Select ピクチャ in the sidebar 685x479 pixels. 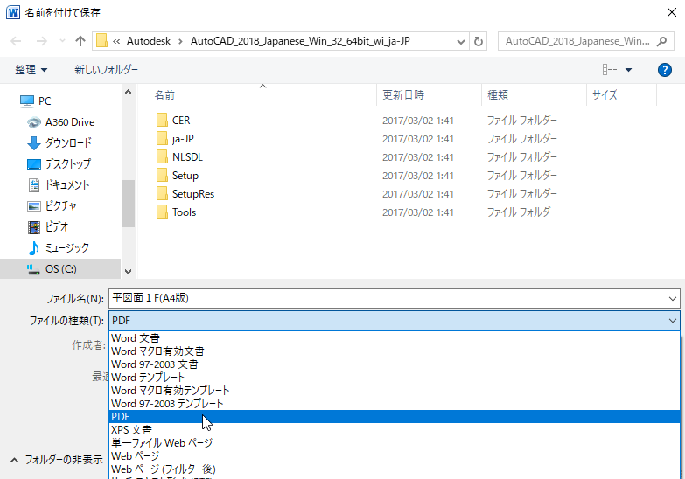point(52,206)
